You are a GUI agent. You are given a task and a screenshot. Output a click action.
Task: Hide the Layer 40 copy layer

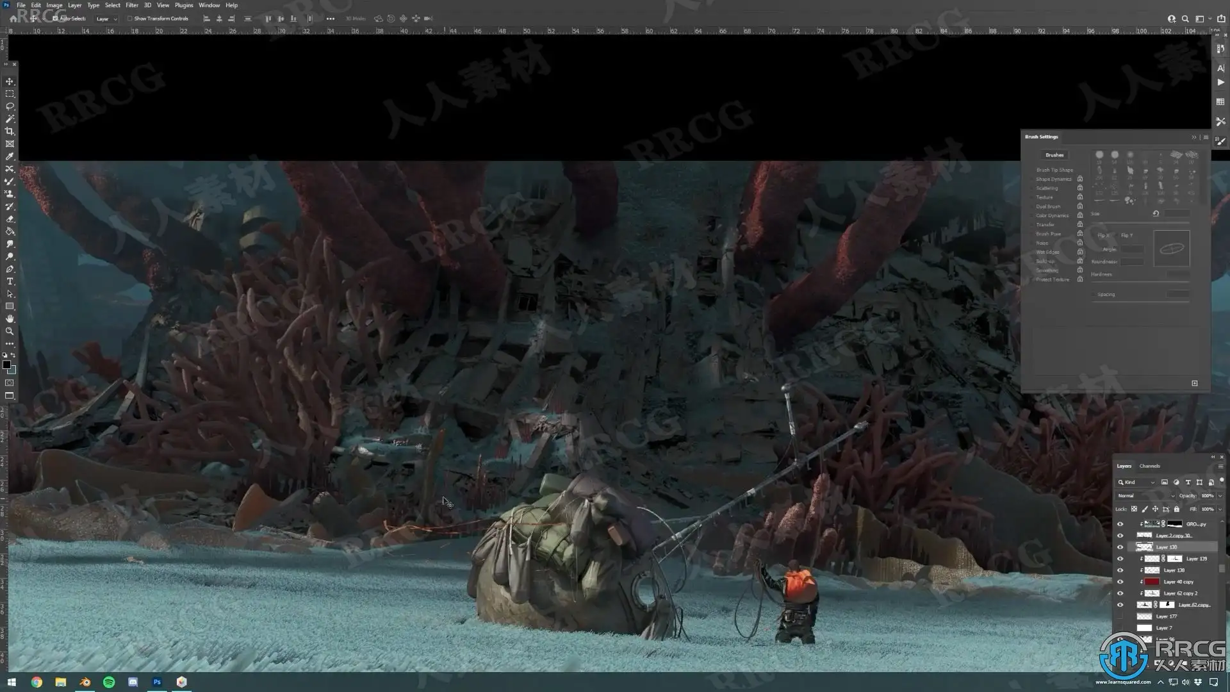(x=1120, y=582)
